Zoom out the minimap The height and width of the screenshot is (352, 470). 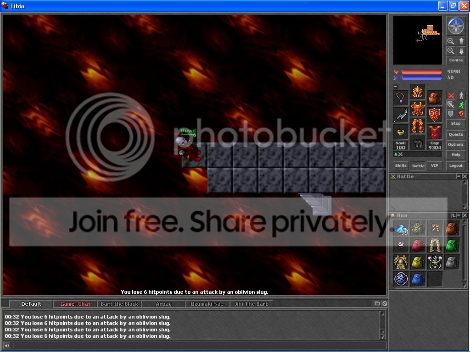coord(451,41)
